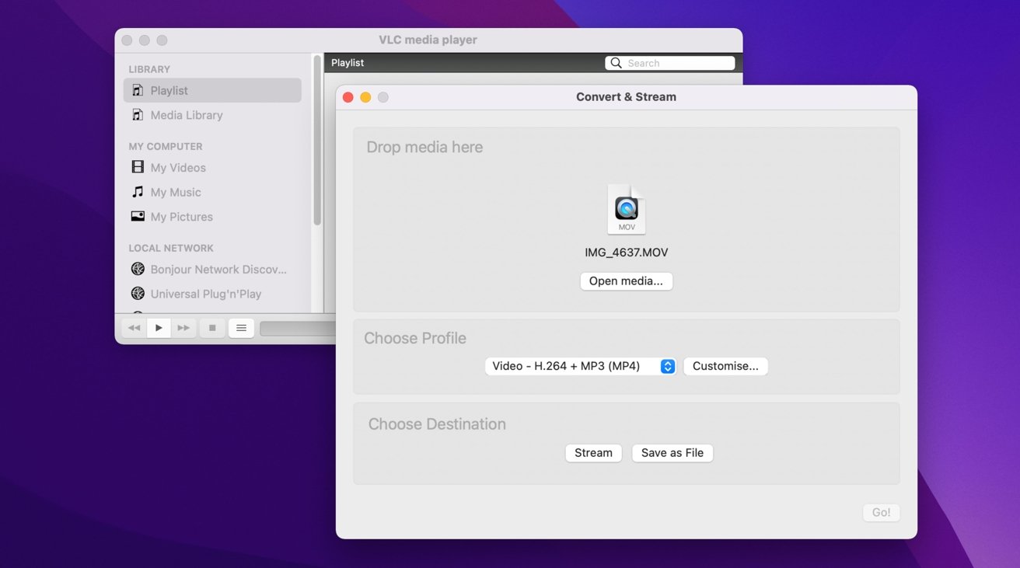Select My Pictures in the sidebar
The height and width of the screenshot is (568, 1020).
click(212, 217)
